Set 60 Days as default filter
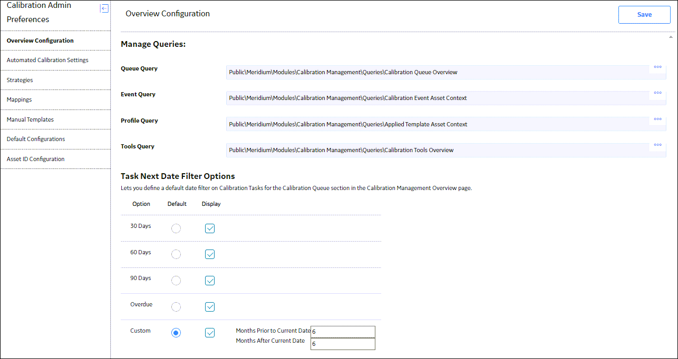This screenshot has height=359, width=678. [x=176, y=254]
